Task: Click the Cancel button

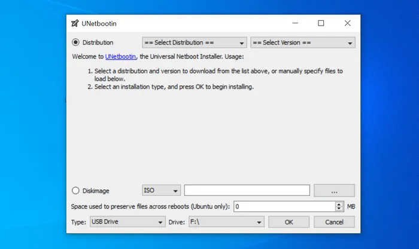Action: pos(334,222)
